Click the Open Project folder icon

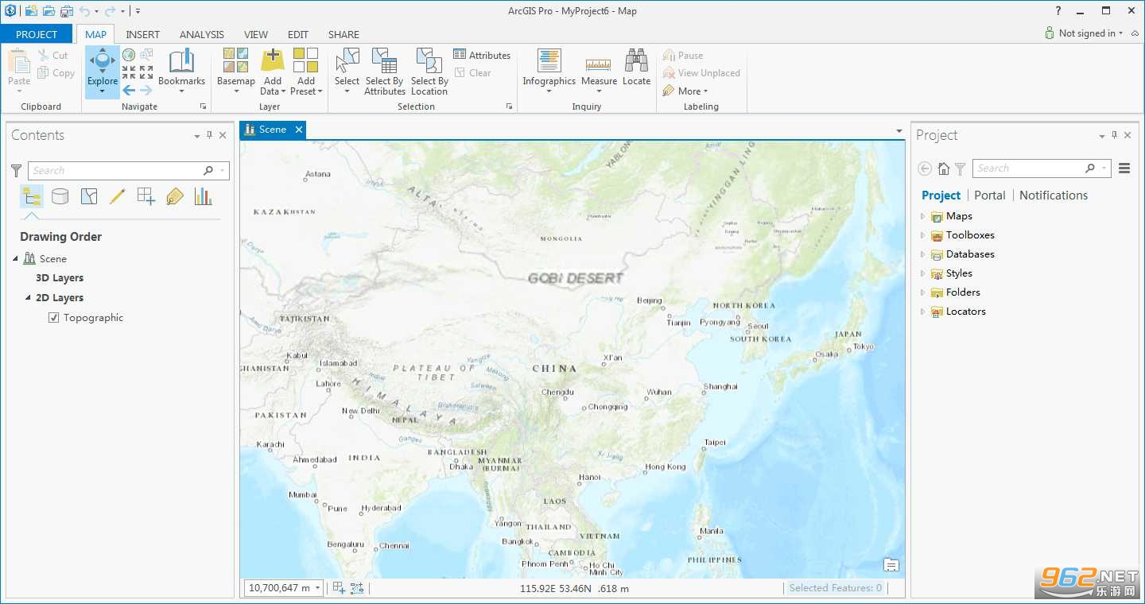pyautogui.click(x=49, y=11)
